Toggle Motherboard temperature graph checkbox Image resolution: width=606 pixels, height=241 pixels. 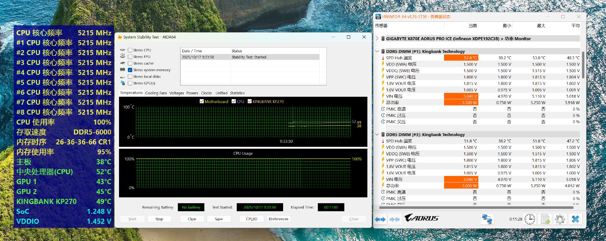tap(202, 101)
